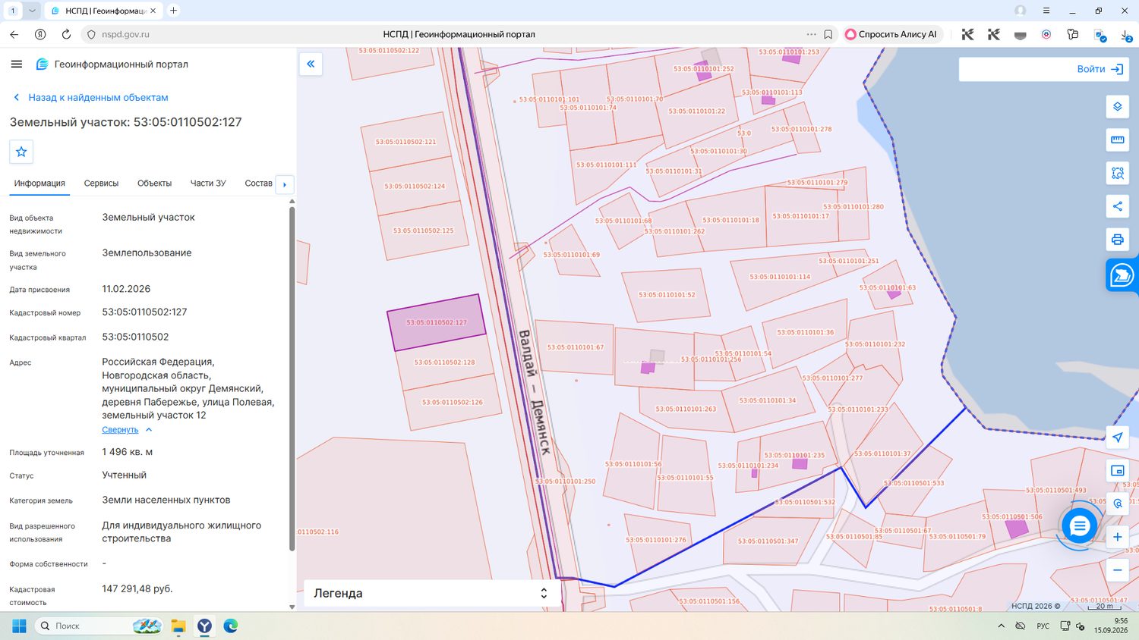Click the Войти login button
The image size is (1139, 640).
1100,69
